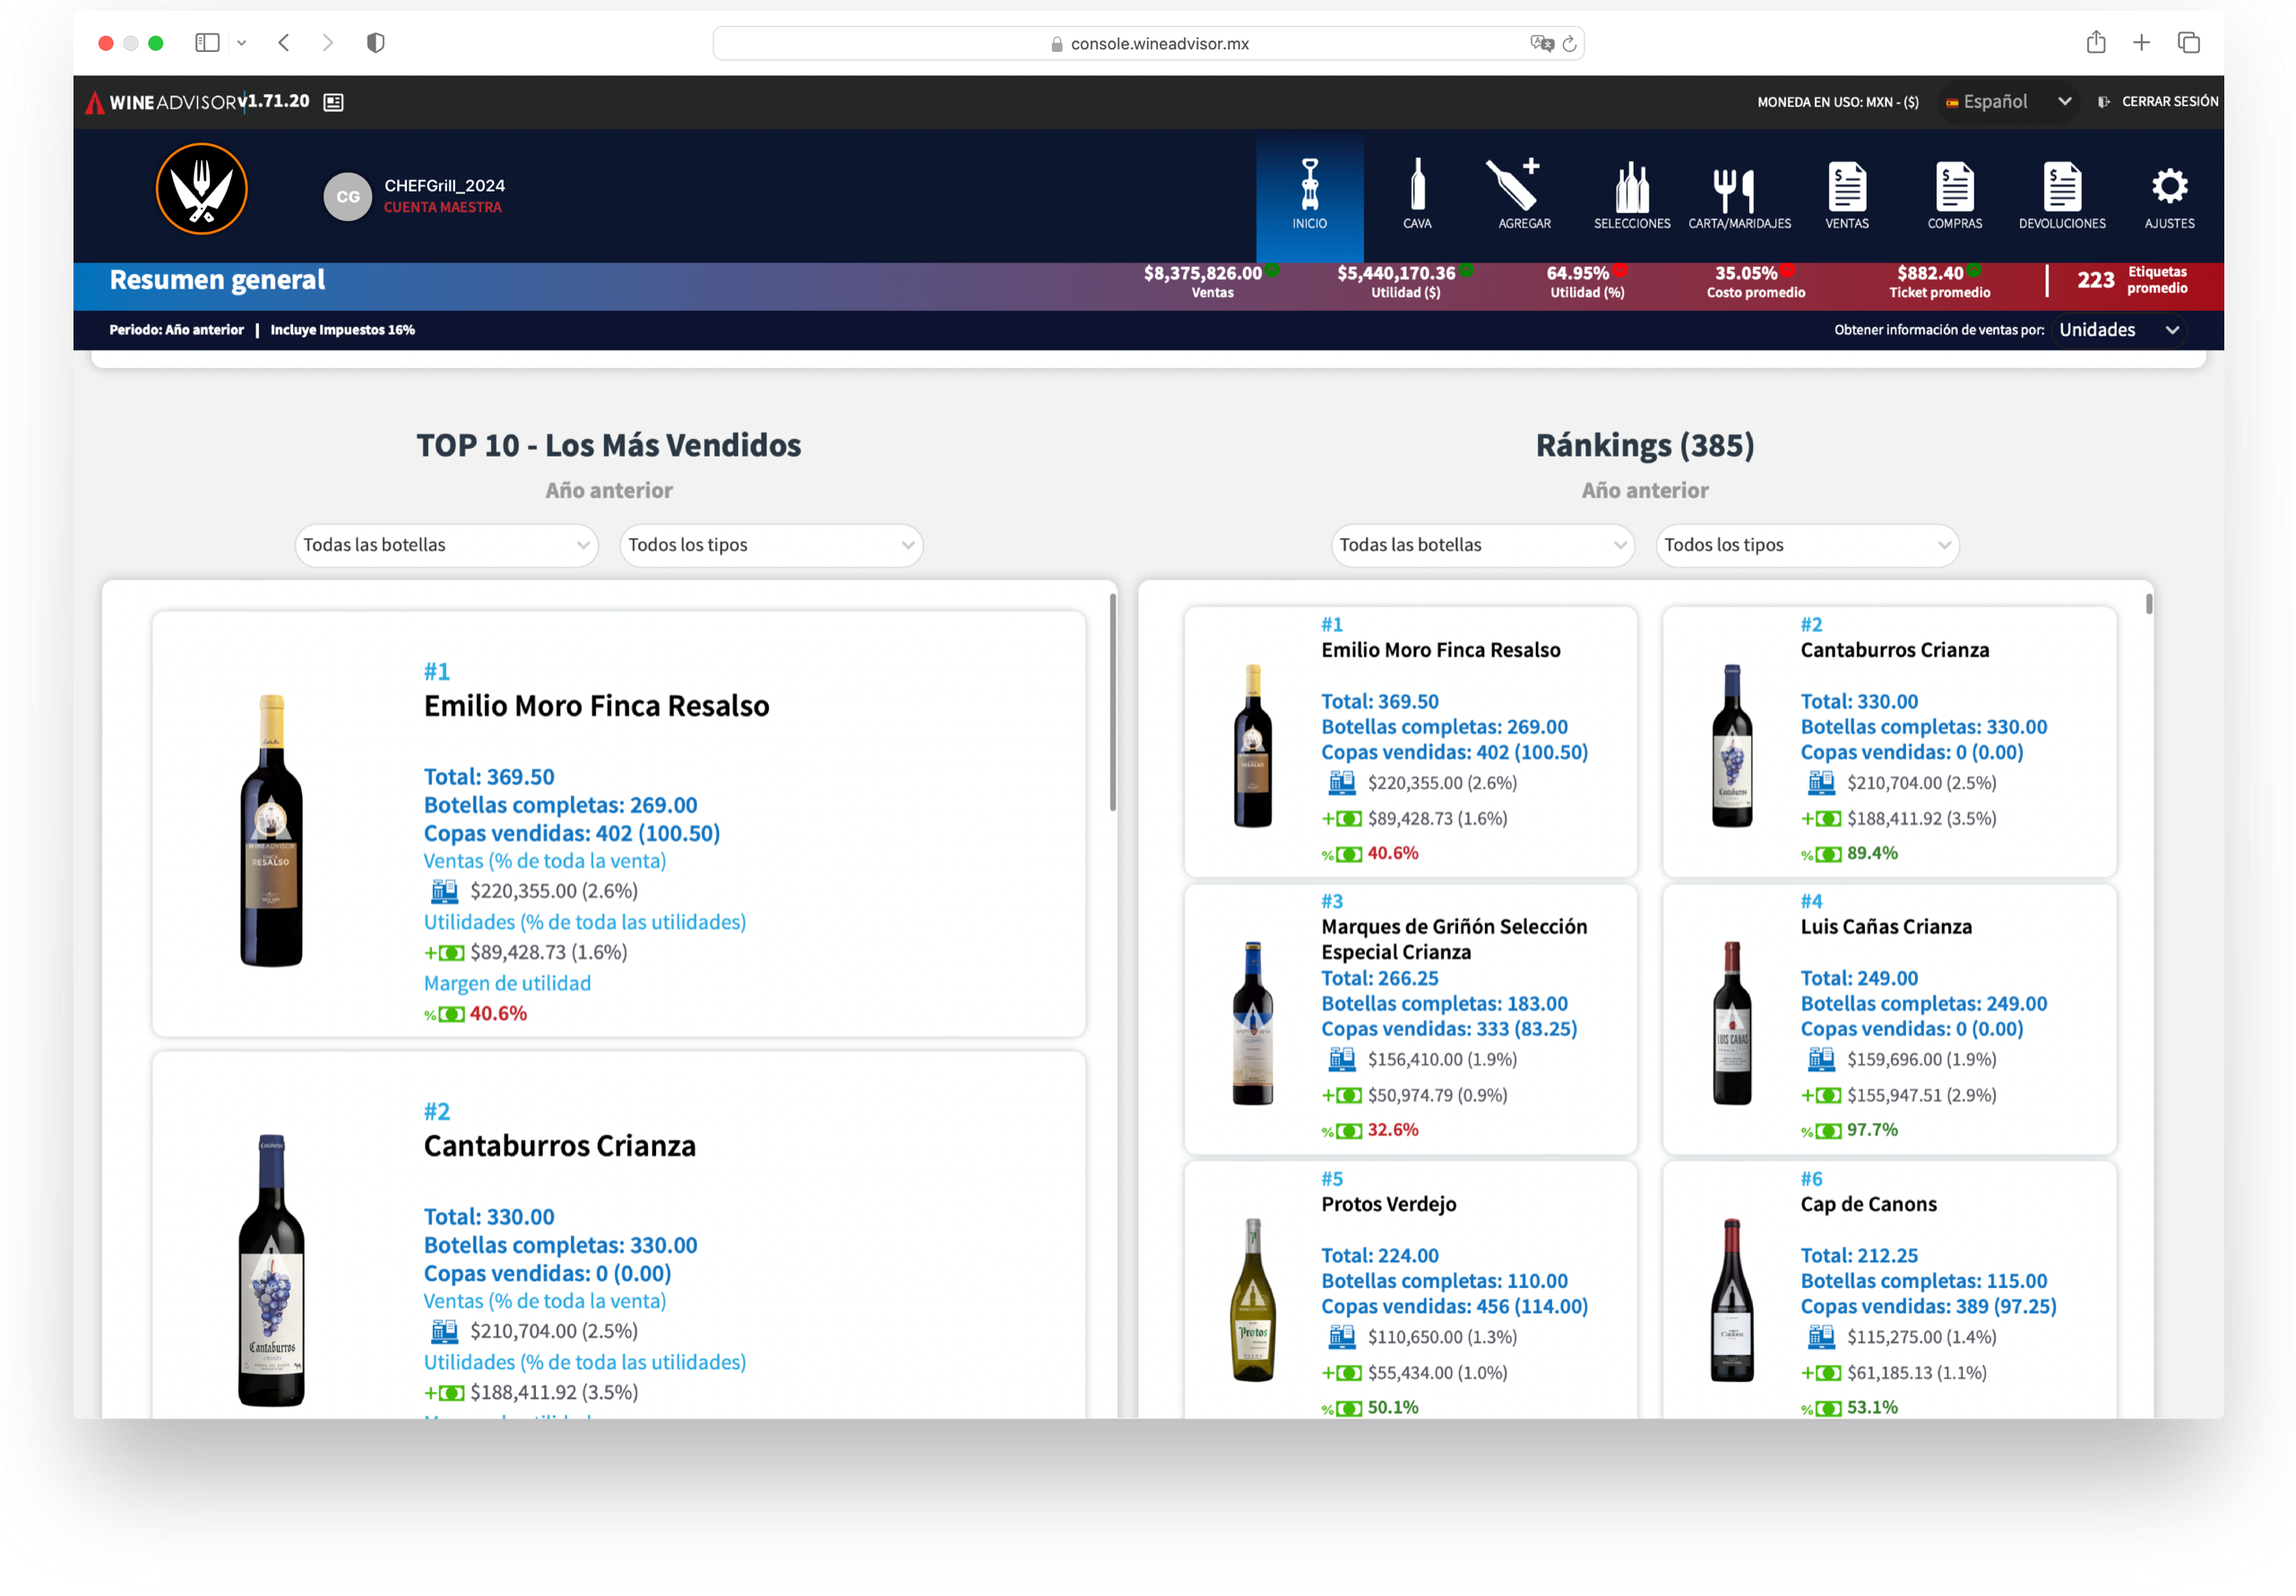Click the Cerrar Sesión logout link

point(2158,102)
